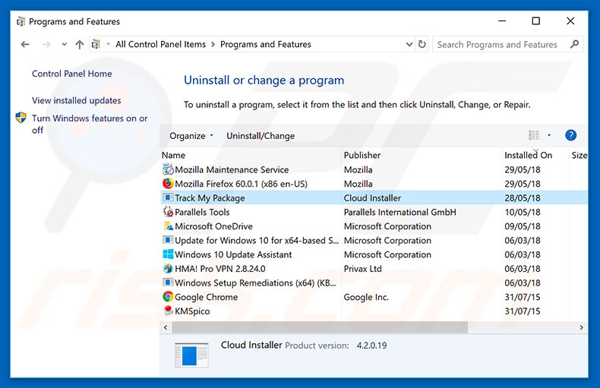Click the Track My Package icon
The image size is (600, 388).
point(168,197)
